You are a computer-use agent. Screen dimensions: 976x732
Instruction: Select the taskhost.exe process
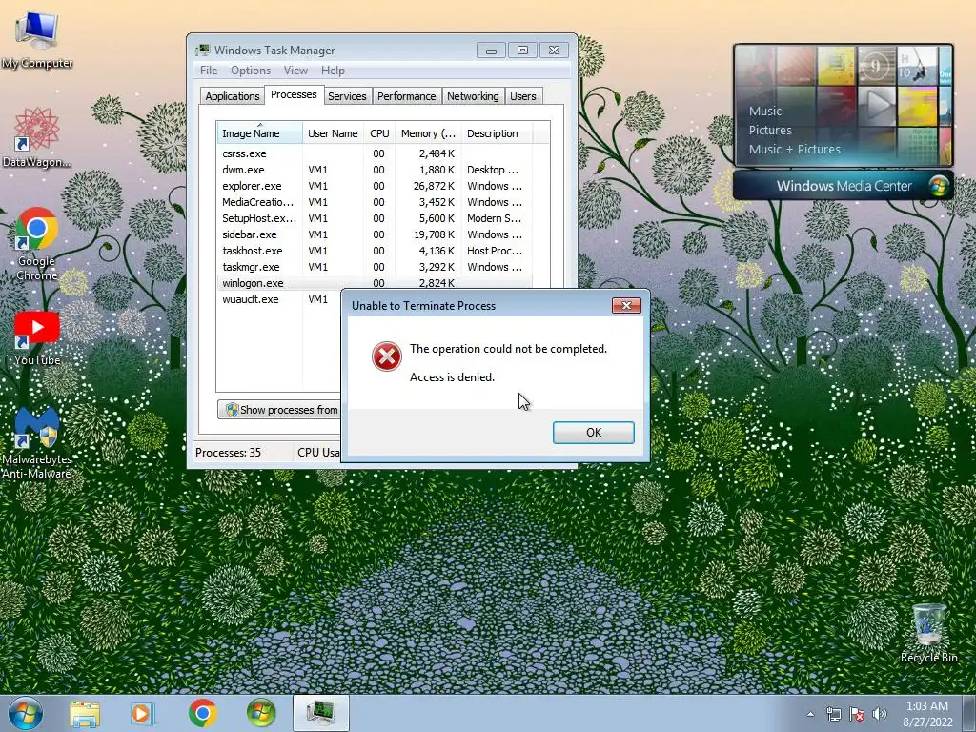tap(375, 251)
